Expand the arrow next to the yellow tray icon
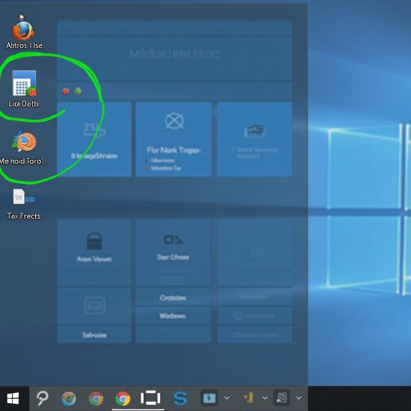Viewport: 411px width, 411px height. [265, 398]
